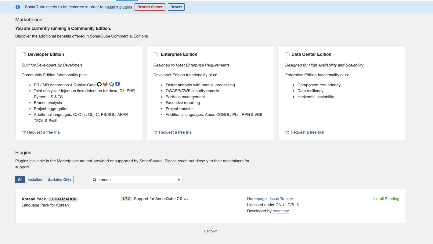Image resolution: width=433 pixels, height=244 pixels.
Task: Request a free trial of Data Center Edition
Action: [x=308, y=132]
